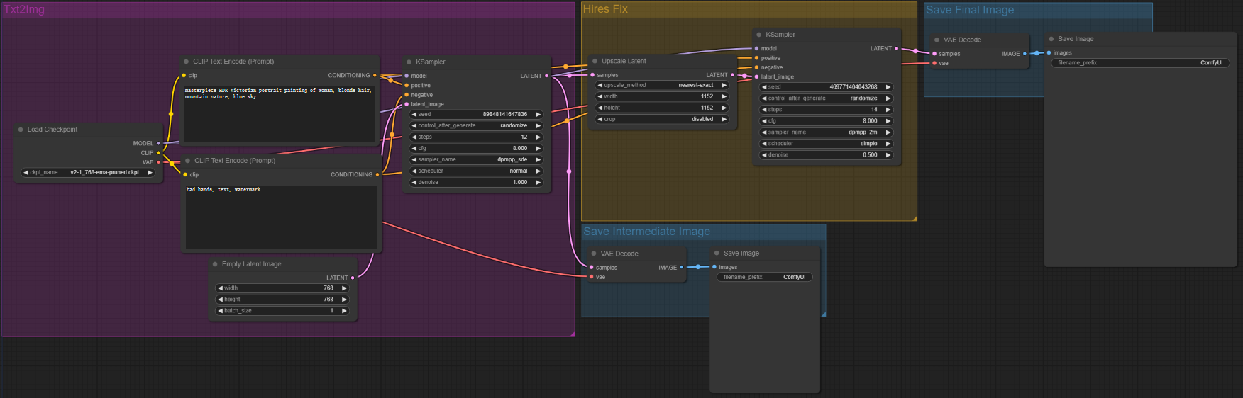
Task: Open the ckpt_name checkpoint selector
Action: click(89, 172)
